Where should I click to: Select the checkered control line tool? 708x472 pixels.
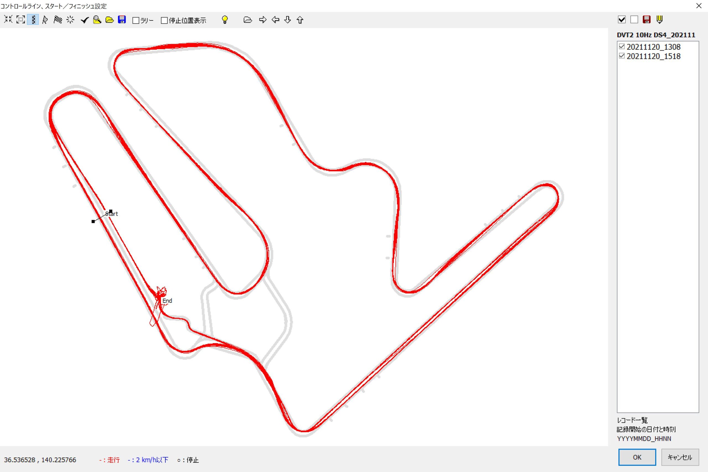point(33,20)
